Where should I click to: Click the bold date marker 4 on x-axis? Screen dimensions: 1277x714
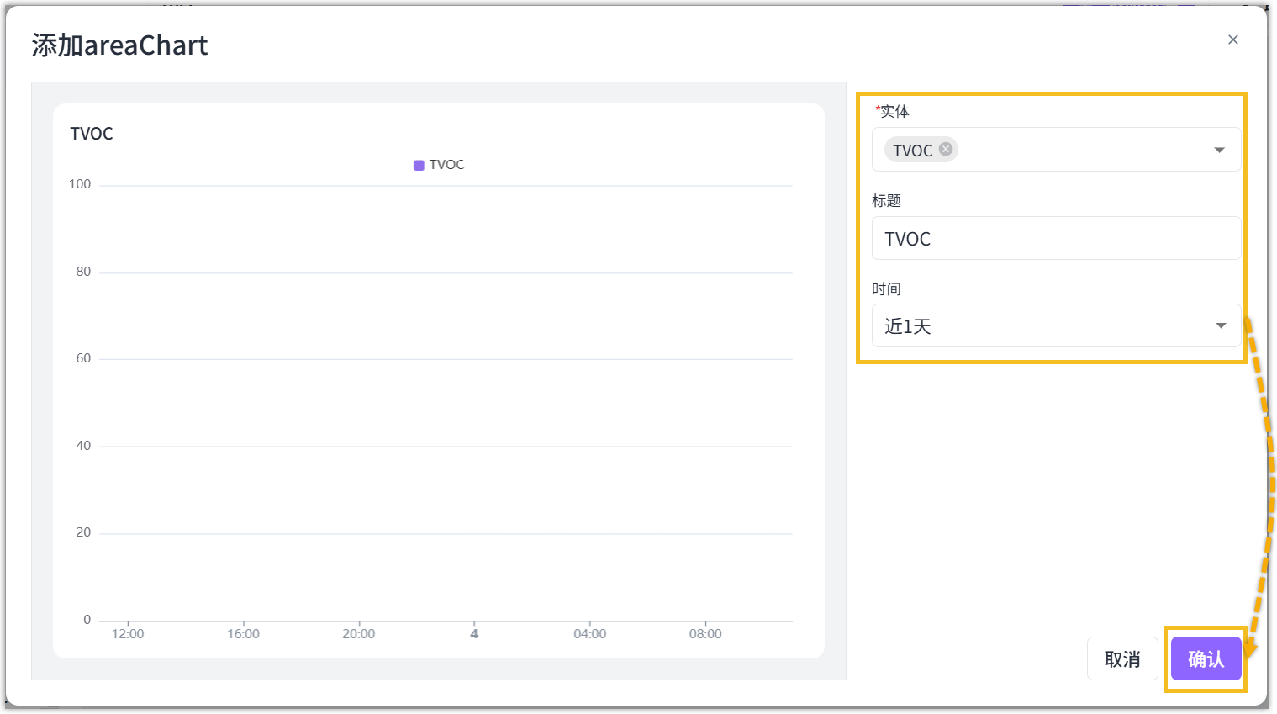pyautogui.click(x=474, y=634)
